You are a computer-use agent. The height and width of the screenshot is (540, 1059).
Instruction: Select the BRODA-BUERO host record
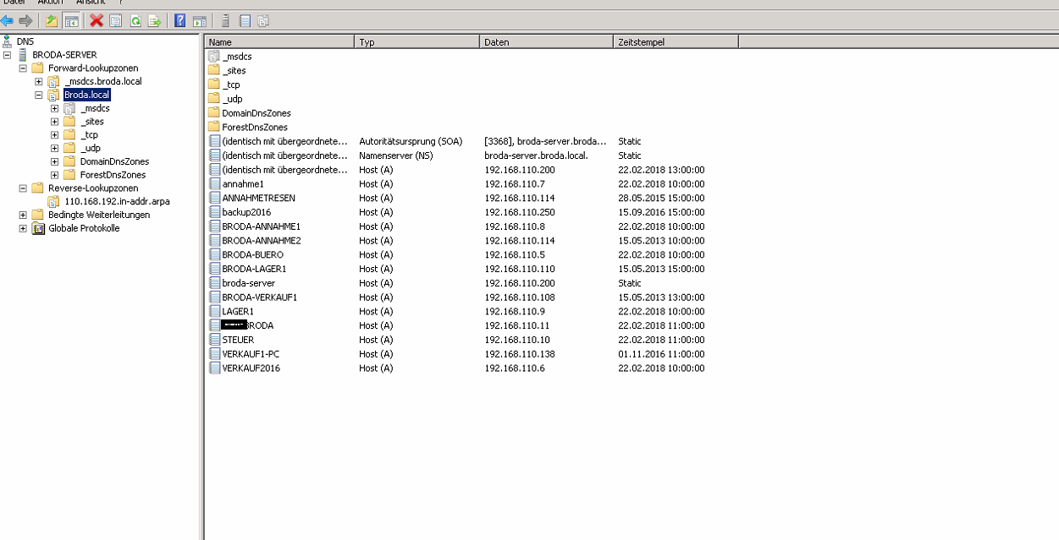pyautogui.click(x=252, y=254)
